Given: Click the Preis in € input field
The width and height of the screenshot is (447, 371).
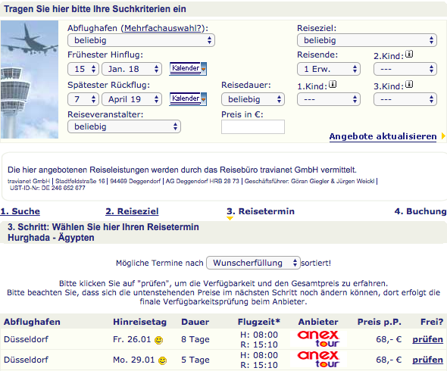Looking at the screenshot, I should pos(253,126).
